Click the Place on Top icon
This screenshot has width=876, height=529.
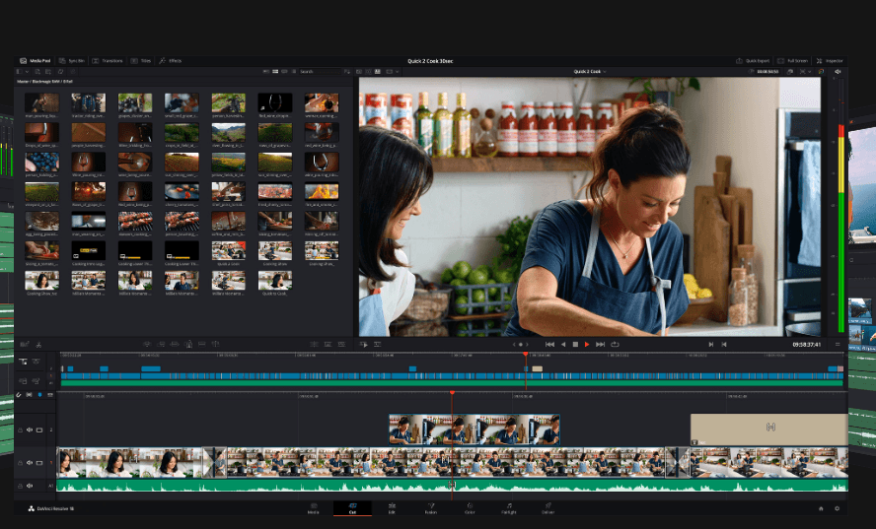coord(201,345)
